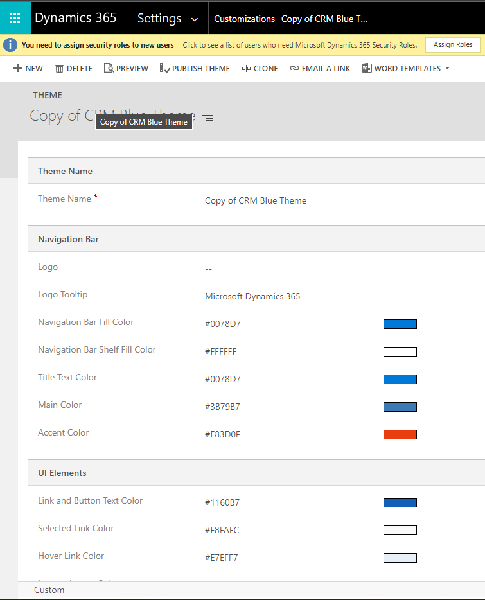The width and height of the screenshot is (485, 600).
Task: Edit Link and Button Text Color #1160B7
Action: tap(222, 503)
